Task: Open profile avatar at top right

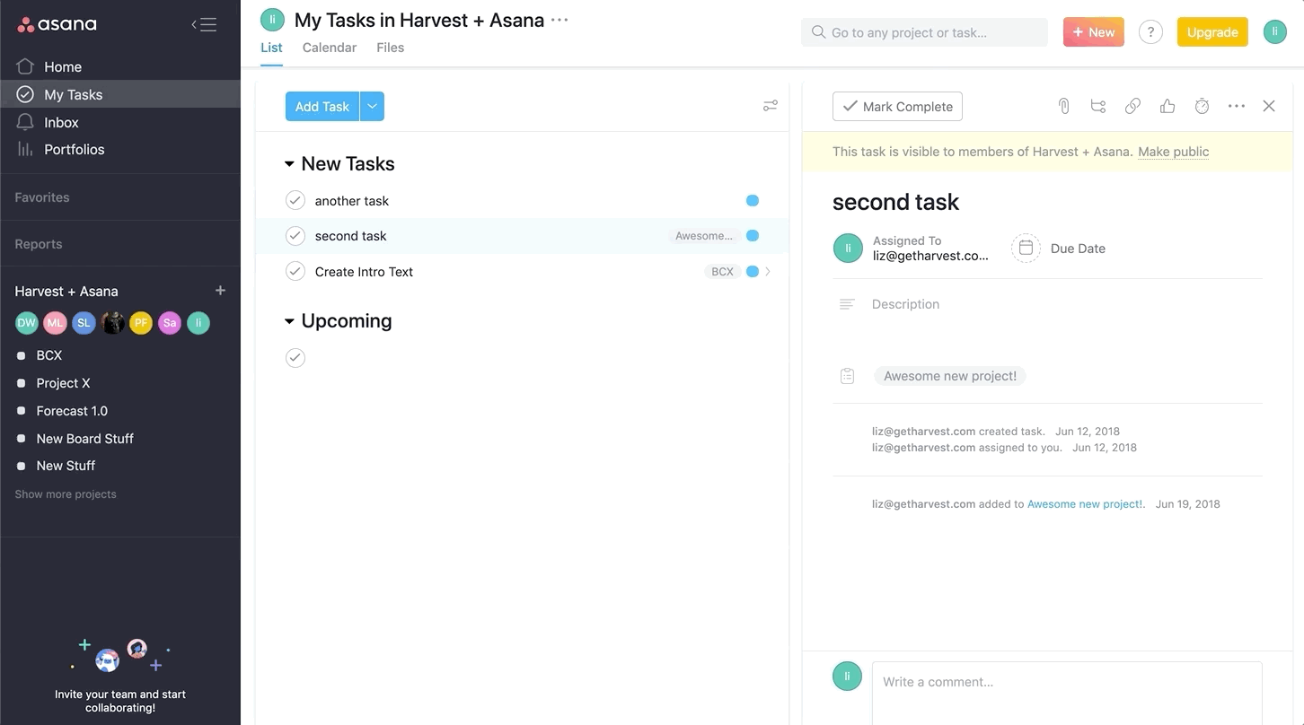Action: (x=1275, y=32)
